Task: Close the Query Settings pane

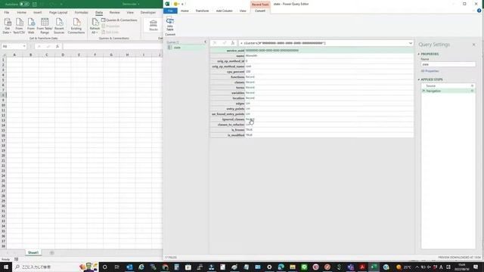Action: pos(474,45)
